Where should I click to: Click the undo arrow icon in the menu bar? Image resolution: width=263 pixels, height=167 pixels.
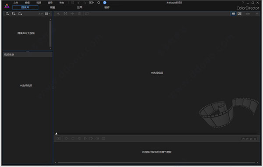78,3
